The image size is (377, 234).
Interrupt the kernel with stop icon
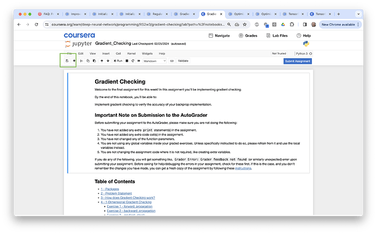tap(127, 61)
